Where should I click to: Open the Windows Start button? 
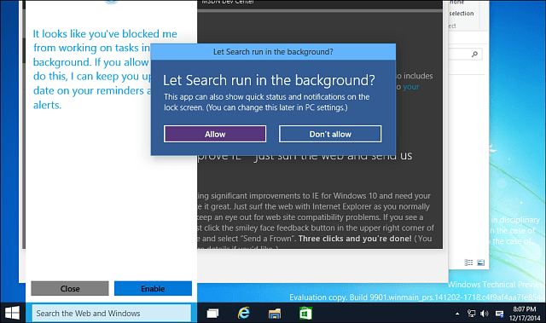point(12,314)
